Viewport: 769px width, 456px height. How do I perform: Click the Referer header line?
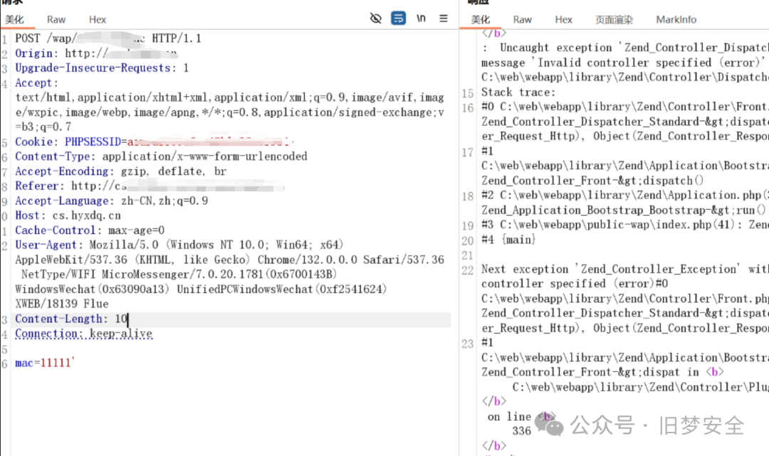150,186
